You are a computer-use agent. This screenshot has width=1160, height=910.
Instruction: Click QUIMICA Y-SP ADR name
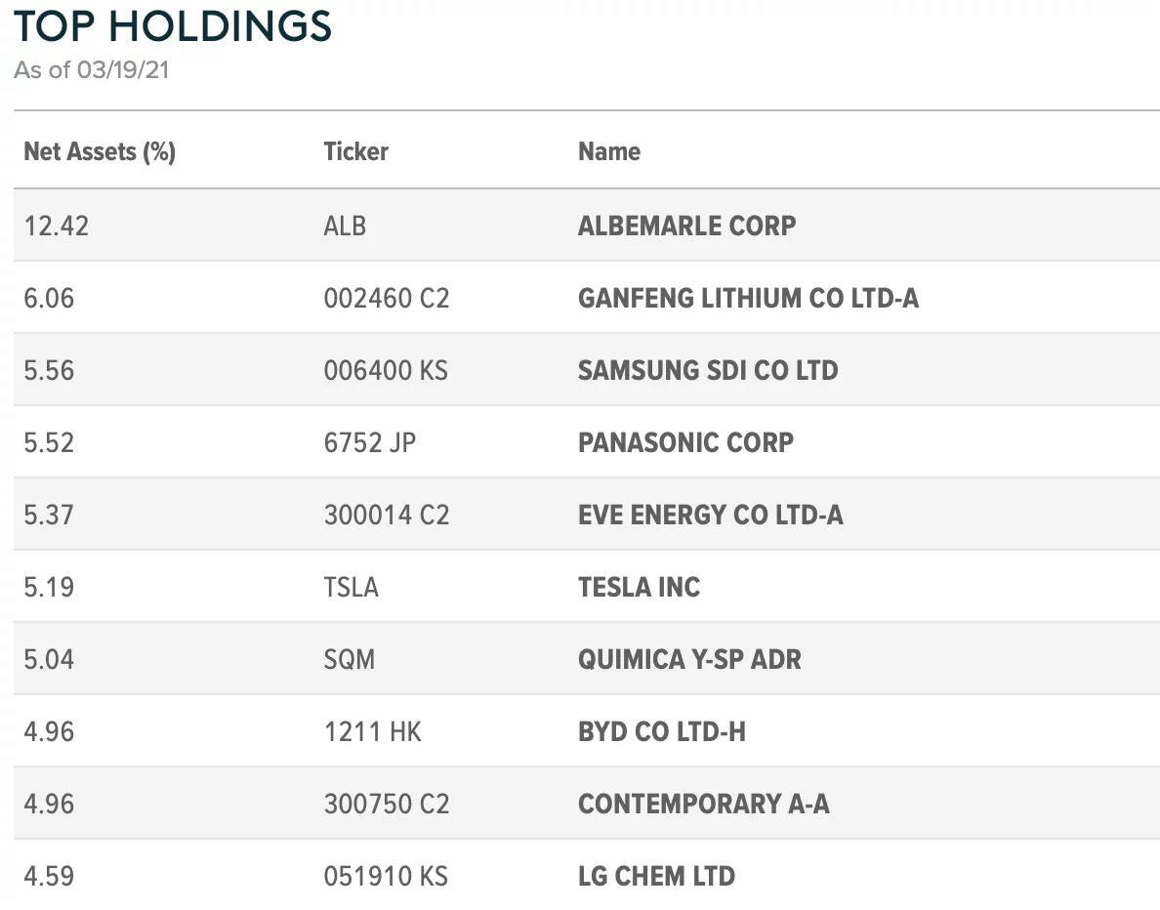click(x=689, y=659)
